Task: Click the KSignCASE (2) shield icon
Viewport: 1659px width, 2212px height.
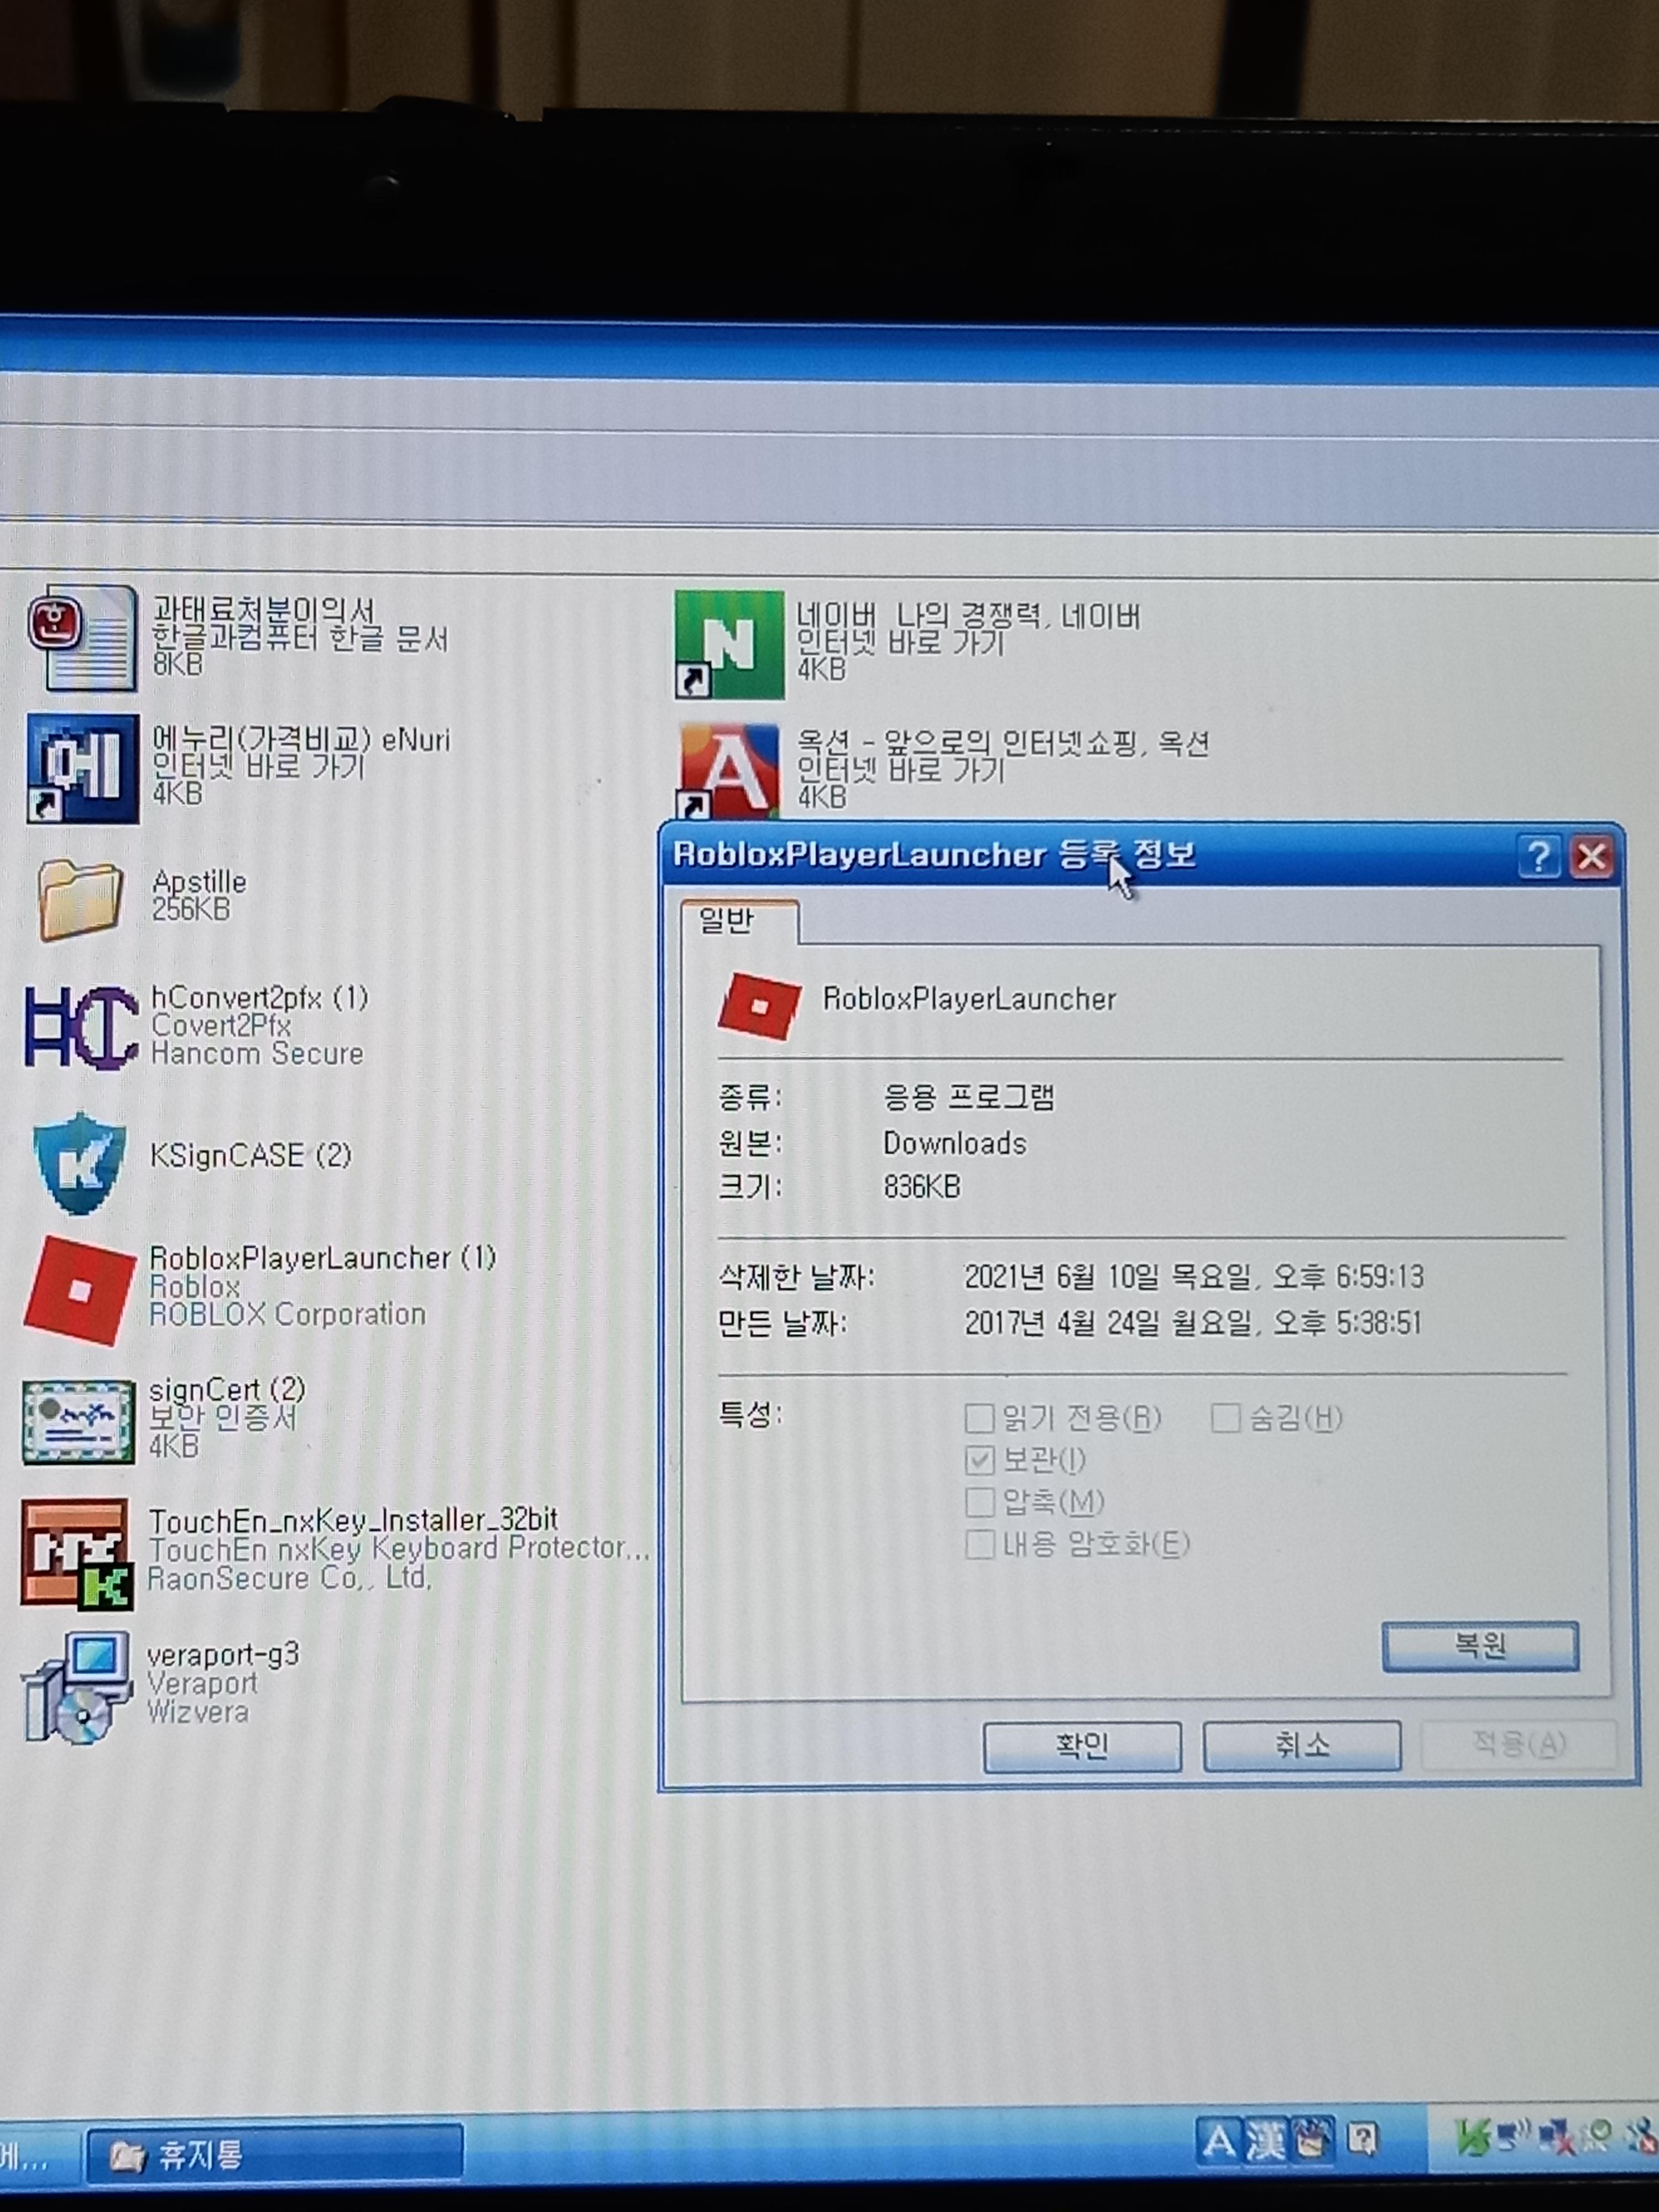Action: (80, 1162)
